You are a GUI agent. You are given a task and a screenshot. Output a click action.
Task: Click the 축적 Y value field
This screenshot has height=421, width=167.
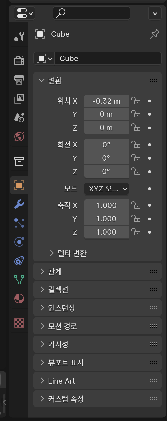106,219
